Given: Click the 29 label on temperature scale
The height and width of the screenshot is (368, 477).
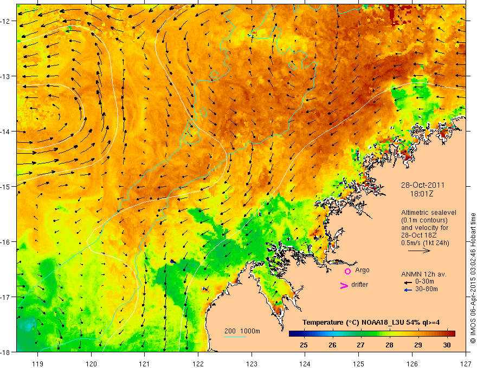Looking at the screenshot, I should 418,345.
